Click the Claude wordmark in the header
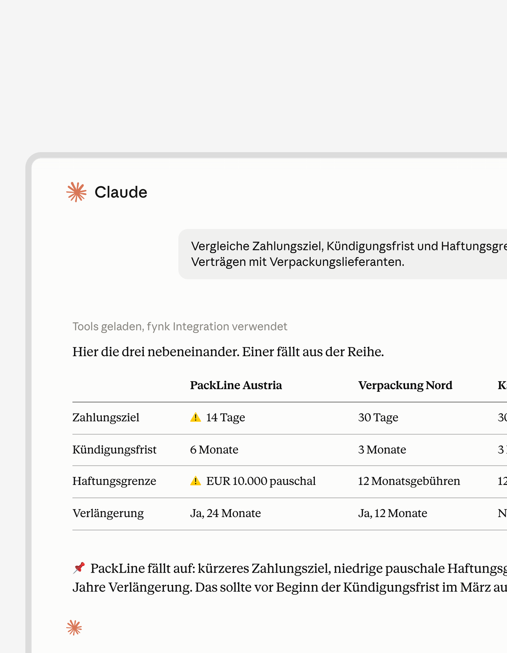This screenshot has height=653, width=507. click(x=121, y=192)
